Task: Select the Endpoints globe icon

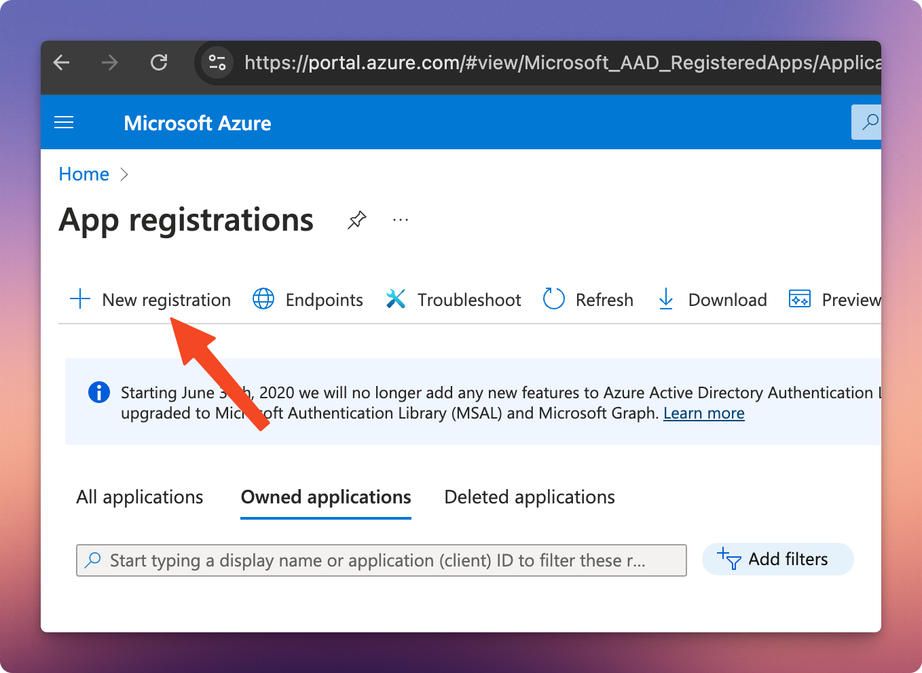Action: (263, 299)
